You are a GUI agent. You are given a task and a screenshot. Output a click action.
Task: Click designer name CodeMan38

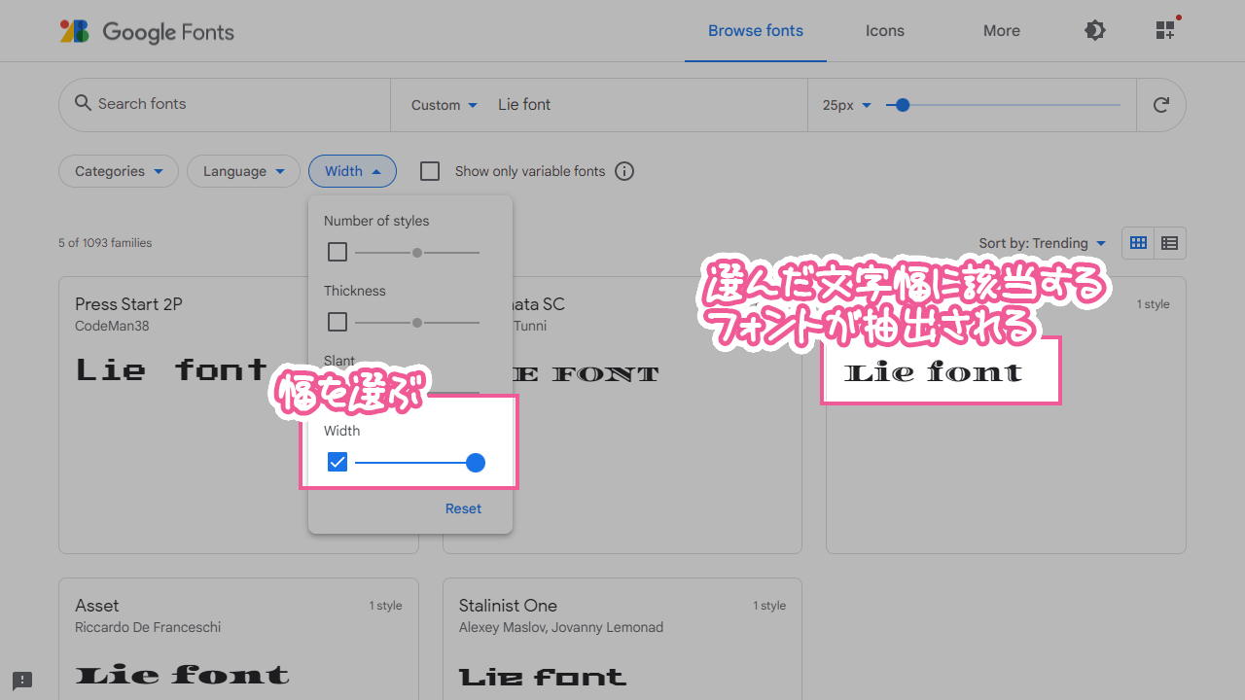[112, 327]
